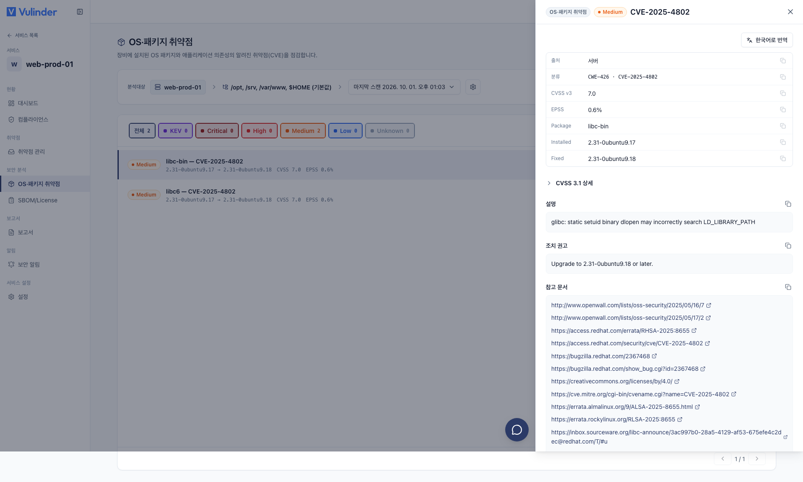Copy the Package libc-bin value

(x=783, y=126)
